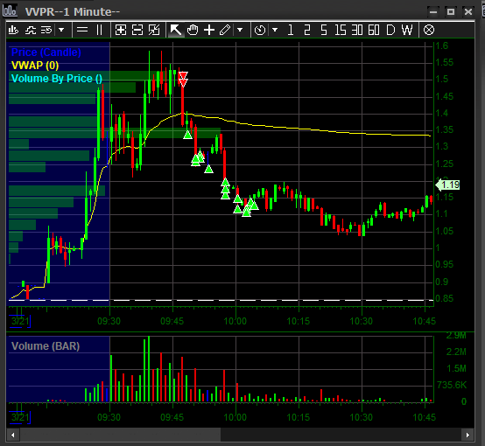This screenshot has height=446, width=485.
Task: Open the chart type bar-chart icon
Action: tap(13, 30)
